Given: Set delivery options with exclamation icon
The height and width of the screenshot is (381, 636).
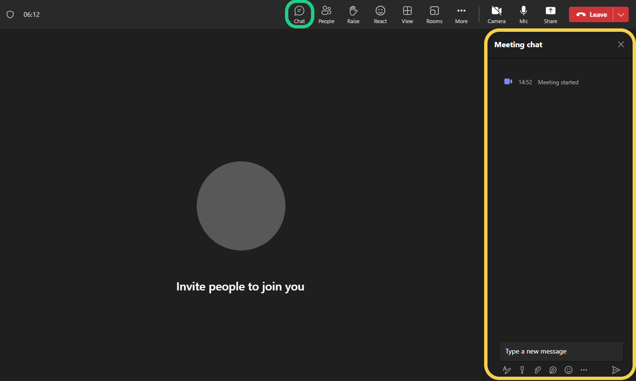Looking at the screenshot, I should (x=522, y=370).
